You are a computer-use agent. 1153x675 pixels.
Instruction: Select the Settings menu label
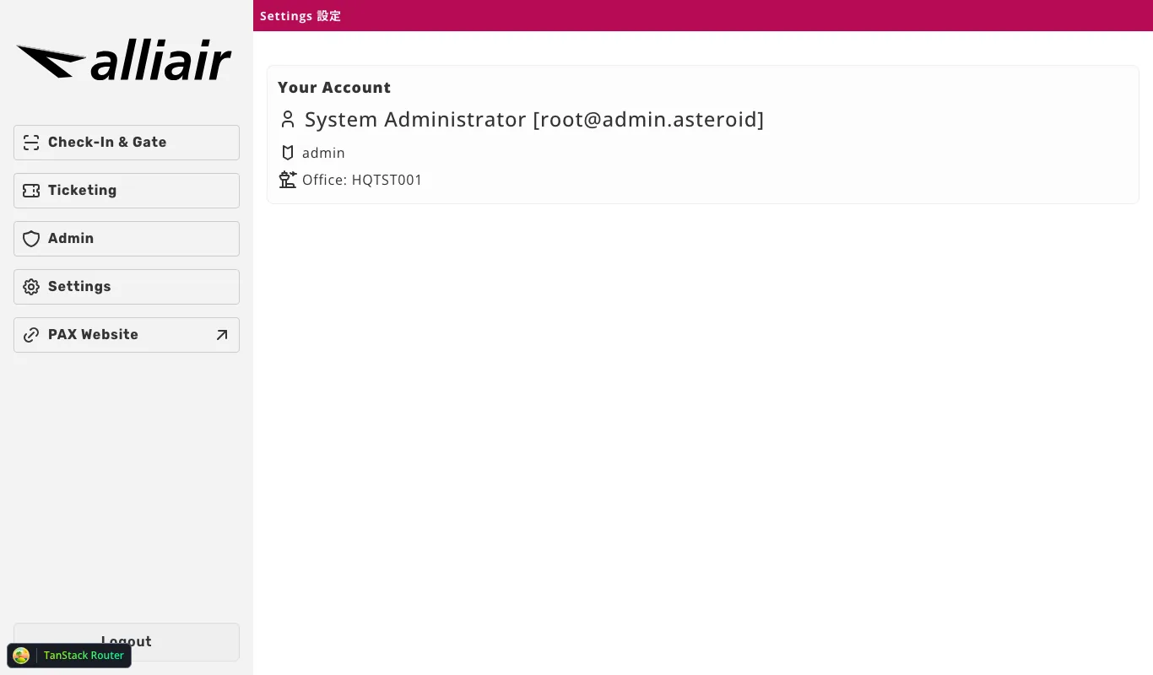coord(79,287)
